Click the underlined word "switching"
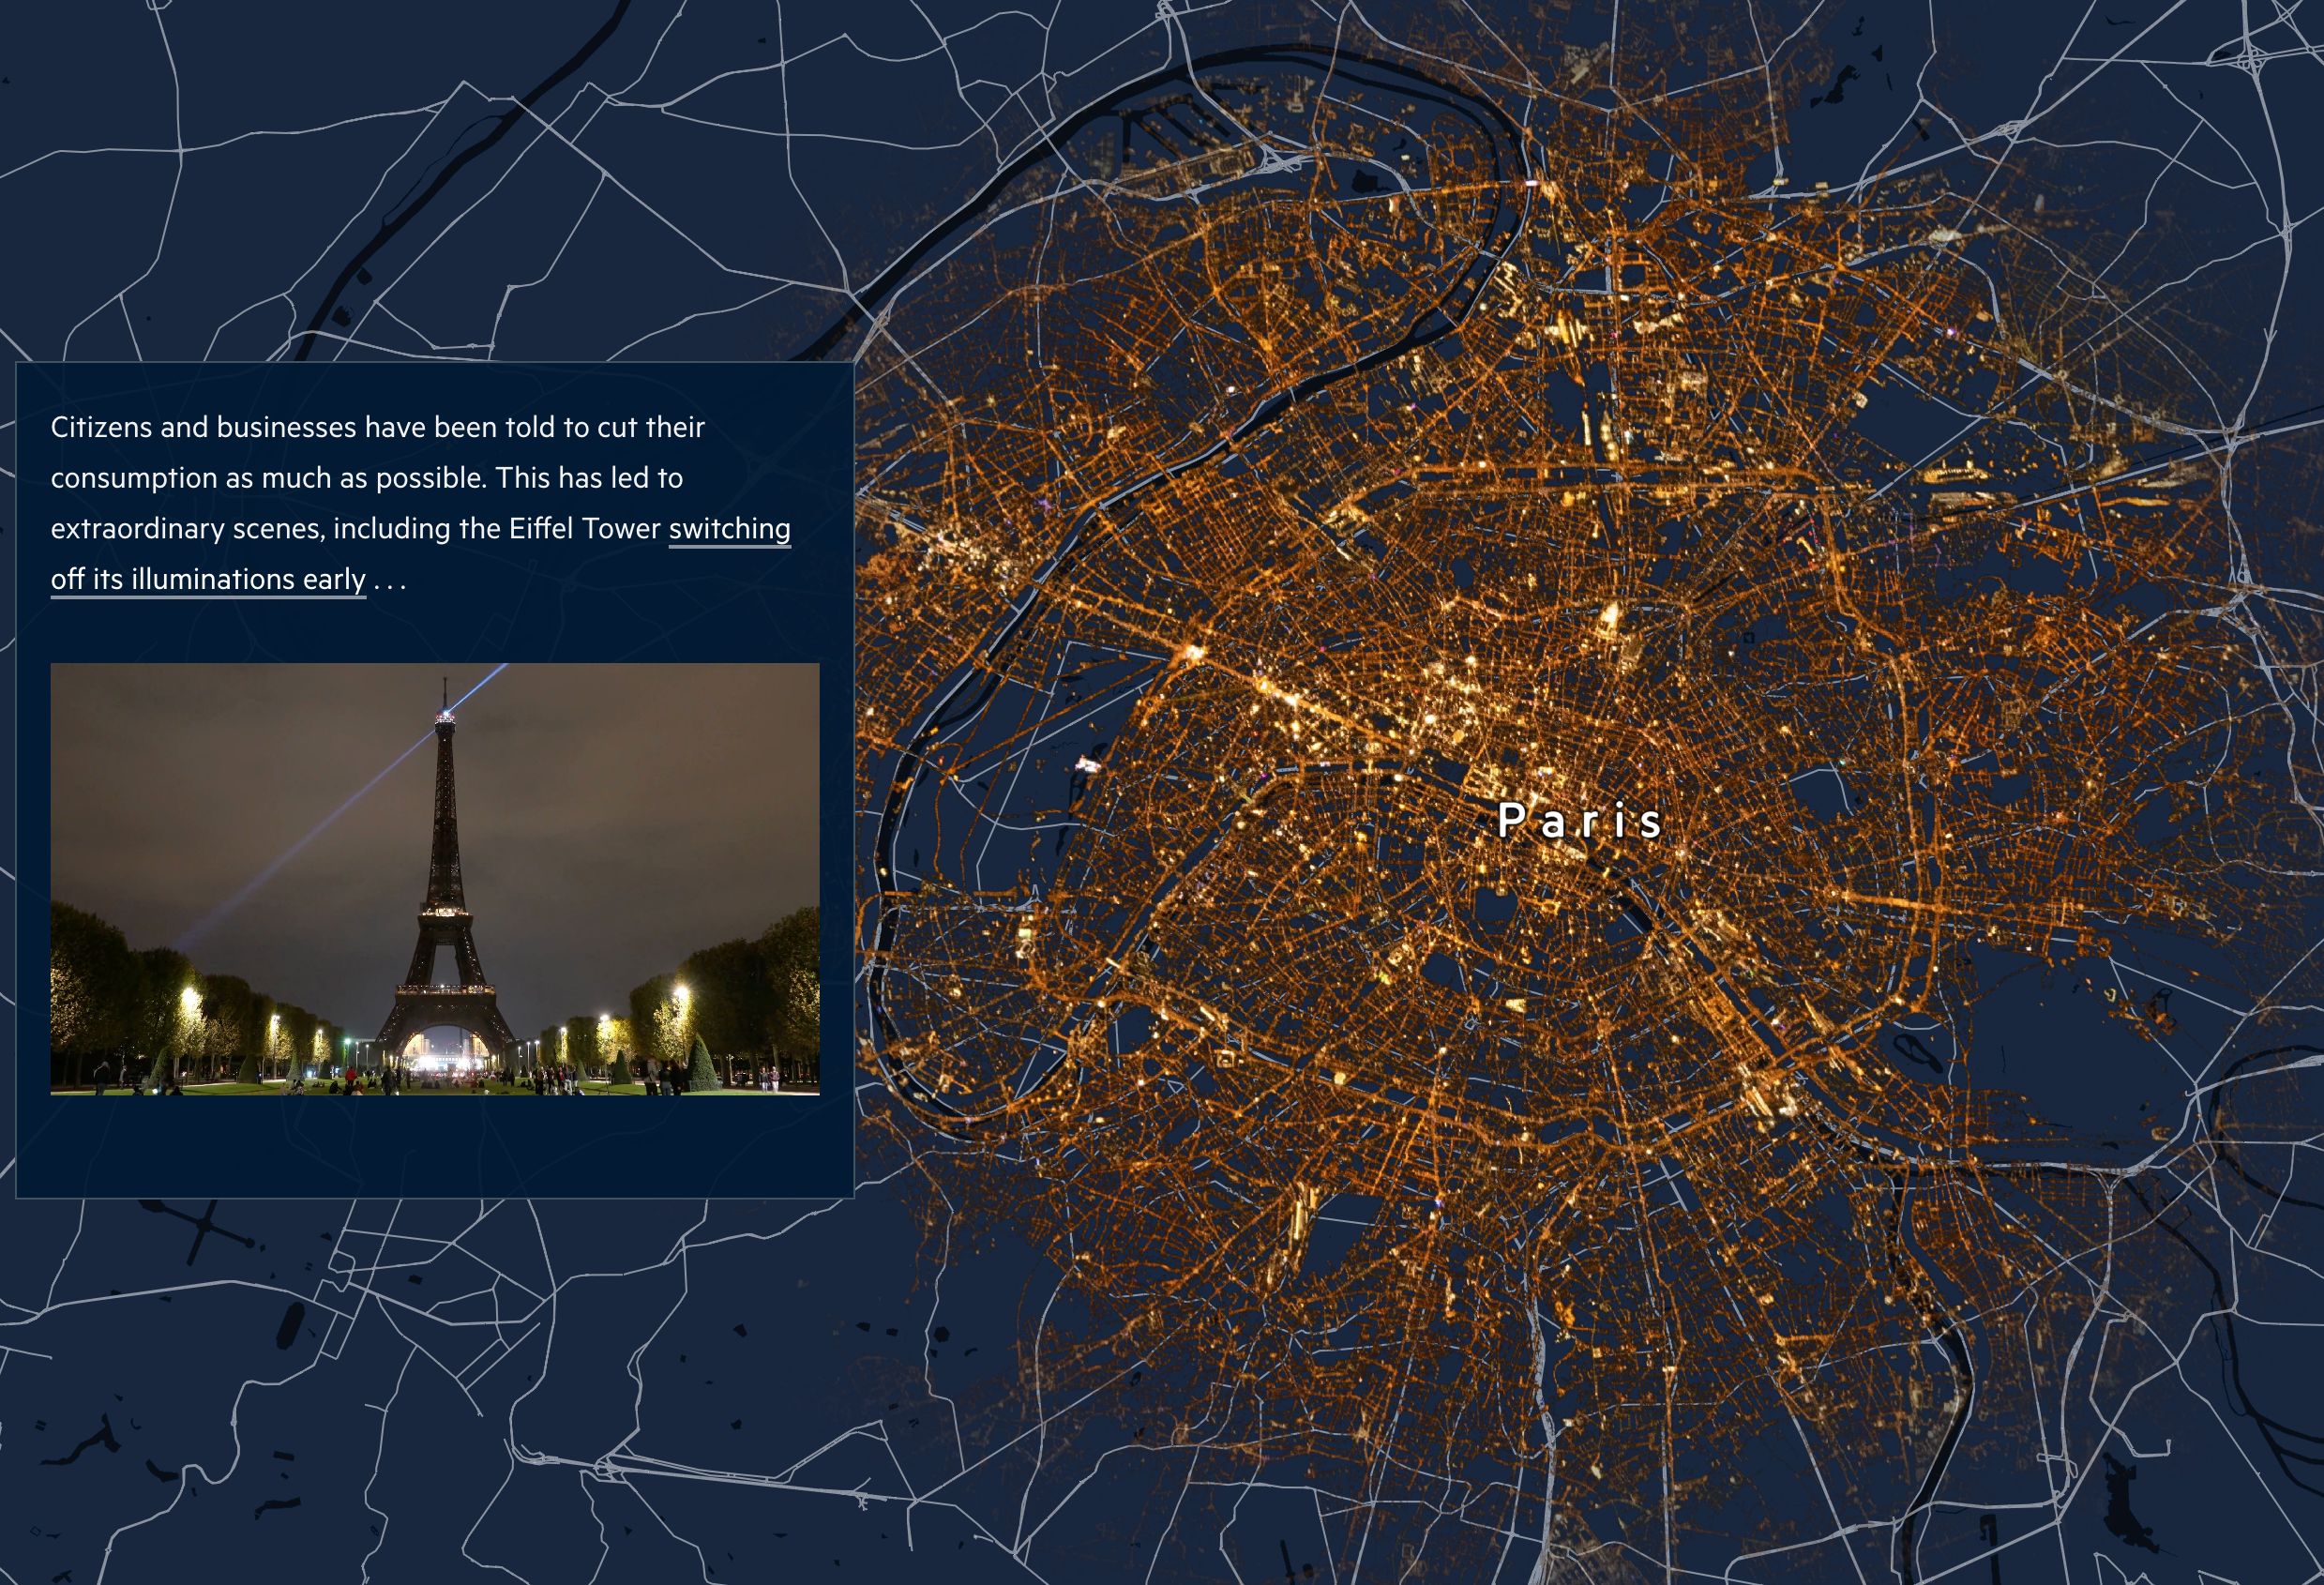 [x=729, y=528]
